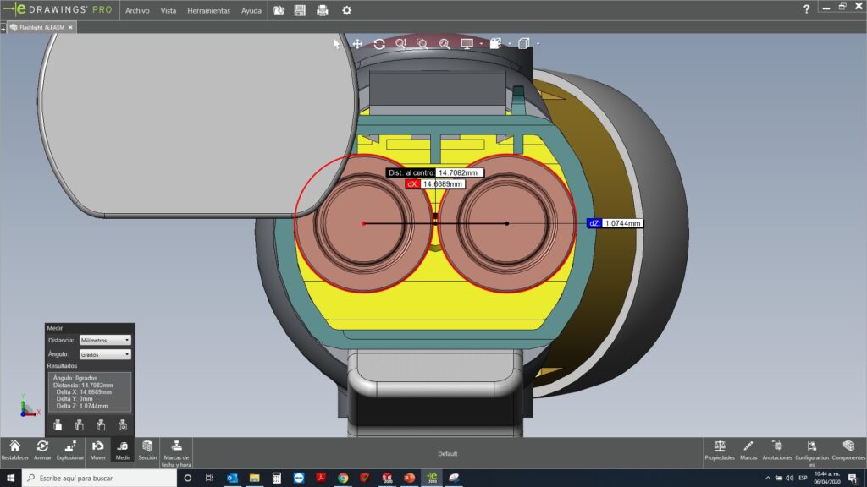This screenshot has height=487, width=867.
Task: Toggle the Mover component tool
Action: coord(98,450)
